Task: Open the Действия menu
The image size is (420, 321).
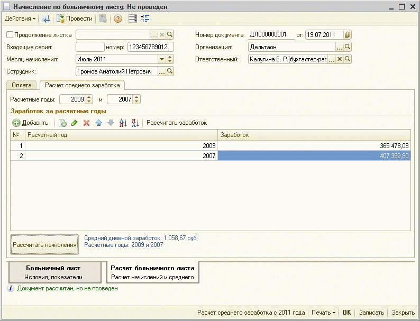Action: click(x=20, y=19)
